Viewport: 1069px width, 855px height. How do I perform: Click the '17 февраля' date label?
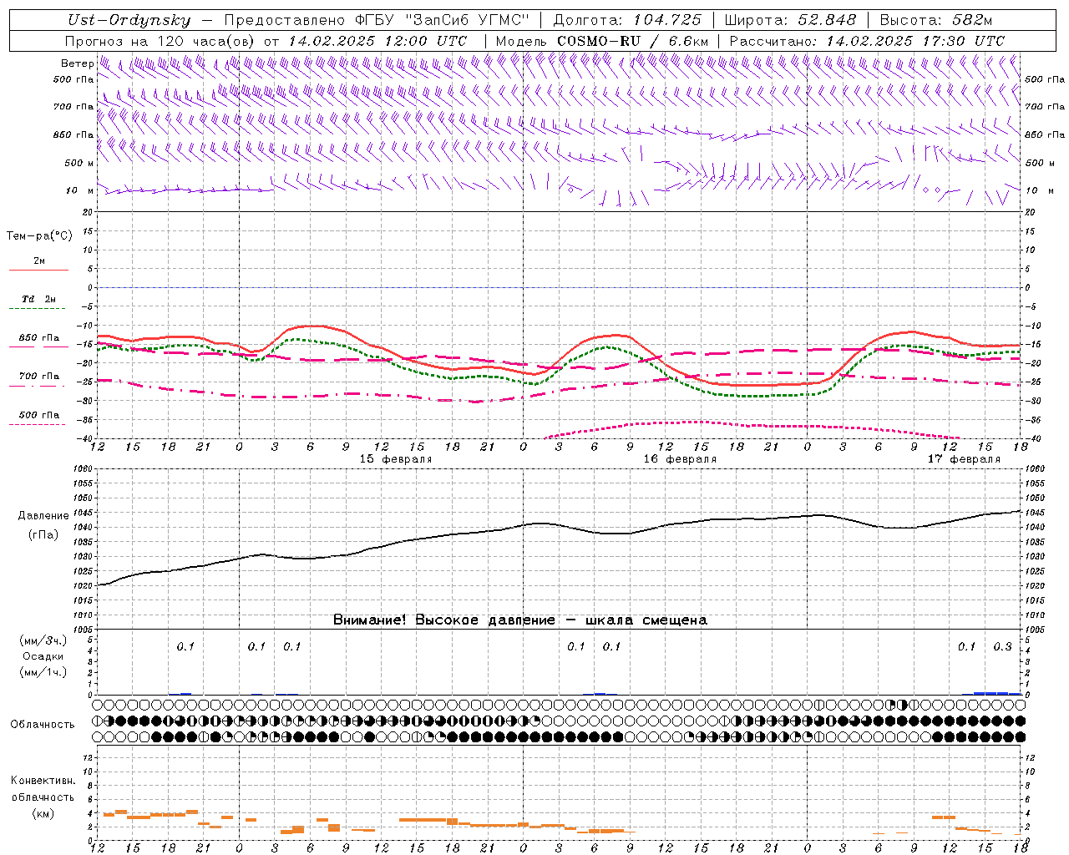coord(964,459)
